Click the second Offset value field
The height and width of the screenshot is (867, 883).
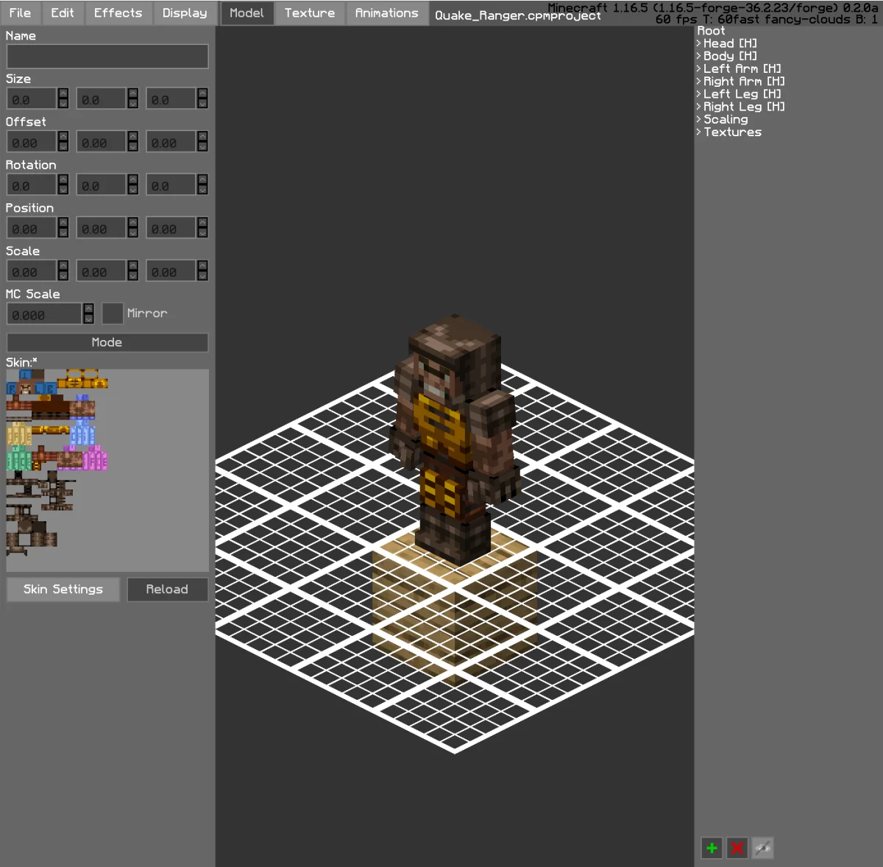pyautogui.click(x=102, y=142)
